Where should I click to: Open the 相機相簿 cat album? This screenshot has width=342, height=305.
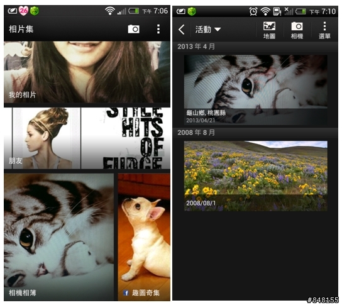point(59,237)
